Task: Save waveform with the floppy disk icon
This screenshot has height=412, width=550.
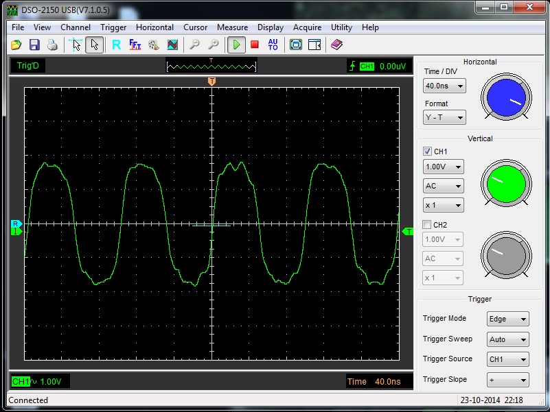Action: click(34, 45)
